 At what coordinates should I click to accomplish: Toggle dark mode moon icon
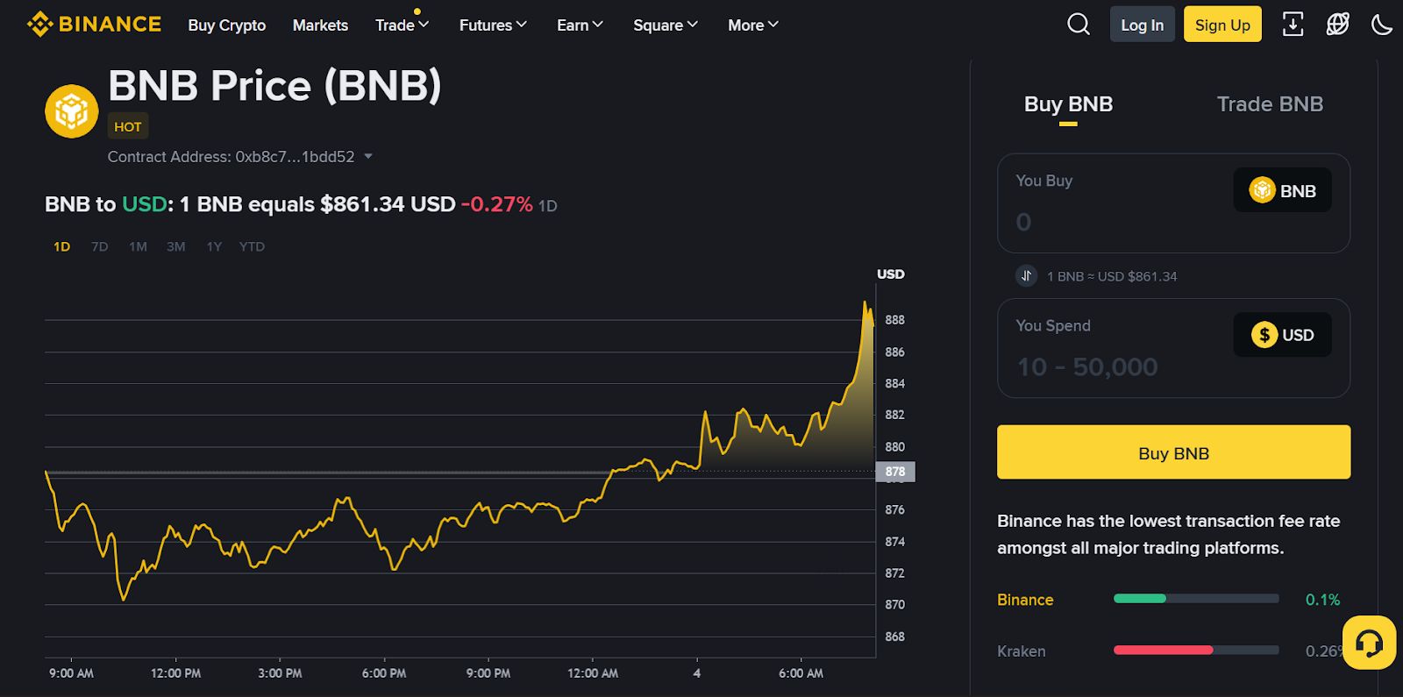click(1381, 25)
